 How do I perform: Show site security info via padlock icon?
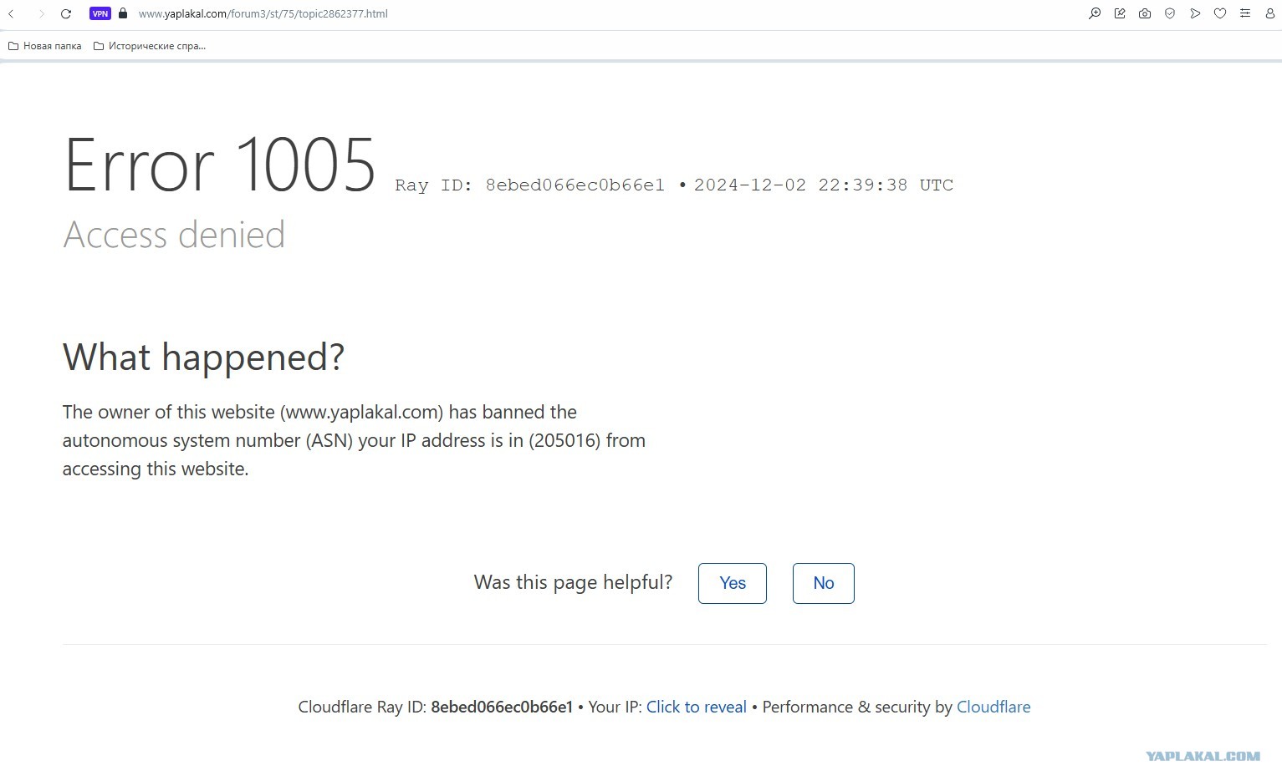(x=123, y=13)
